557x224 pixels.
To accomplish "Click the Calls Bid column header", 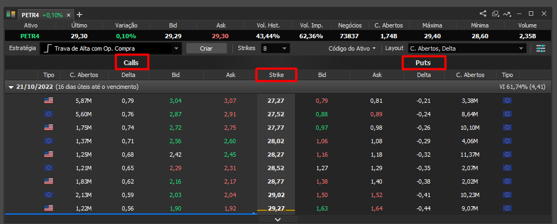I will pyautogui.click(x=176, y=75).
